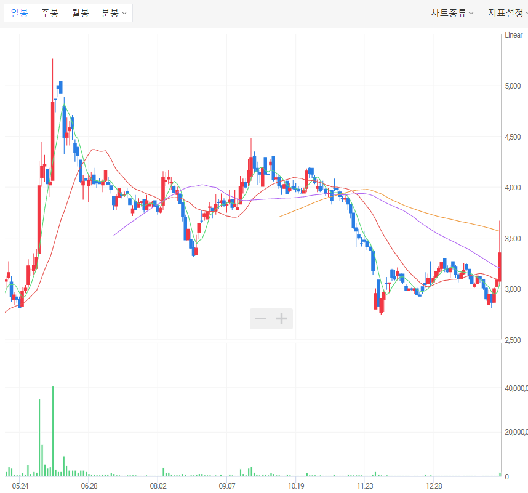Open the 지표설정 indicator settings dropdown
528x493 pixels.
coord(508,13)
